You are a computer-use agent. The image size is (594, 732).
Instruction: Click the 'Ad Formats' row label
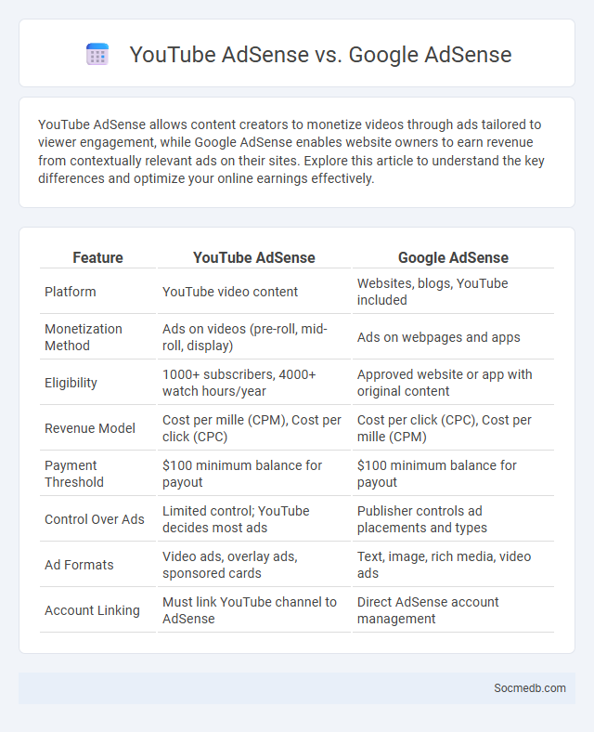[x=79, y=565]
